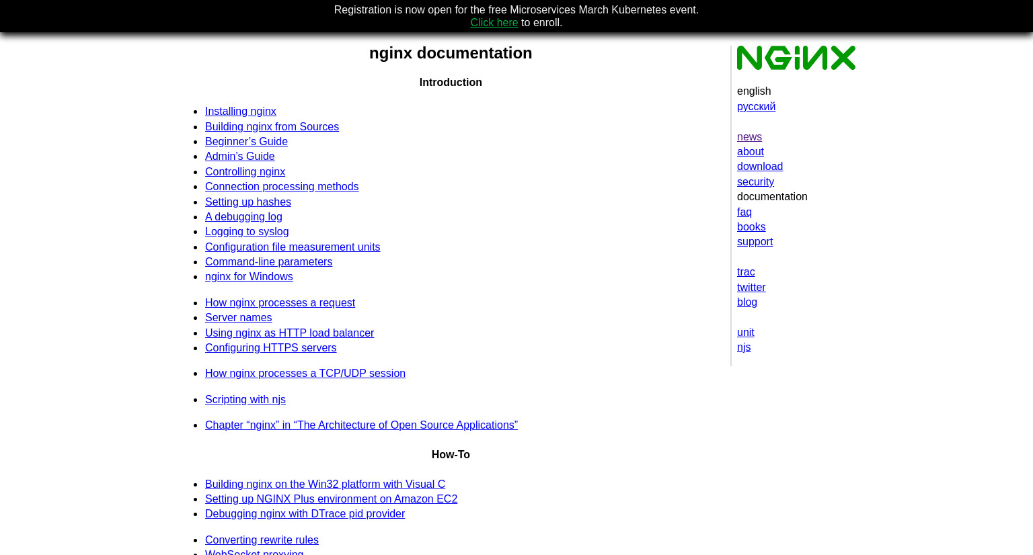
Task: Click the 'nginx documentation' heading
Action: [451, 53]
